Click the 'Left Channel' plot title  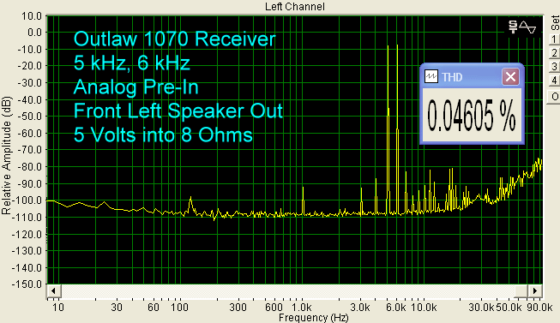(x=295, y=6)
